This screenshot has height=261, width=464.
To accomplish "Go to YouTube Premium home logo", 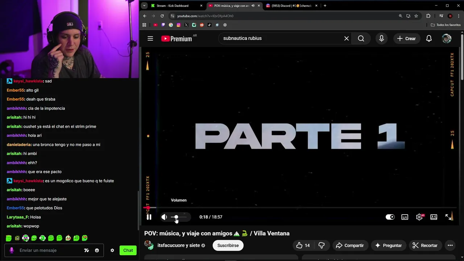I will 177,38.
